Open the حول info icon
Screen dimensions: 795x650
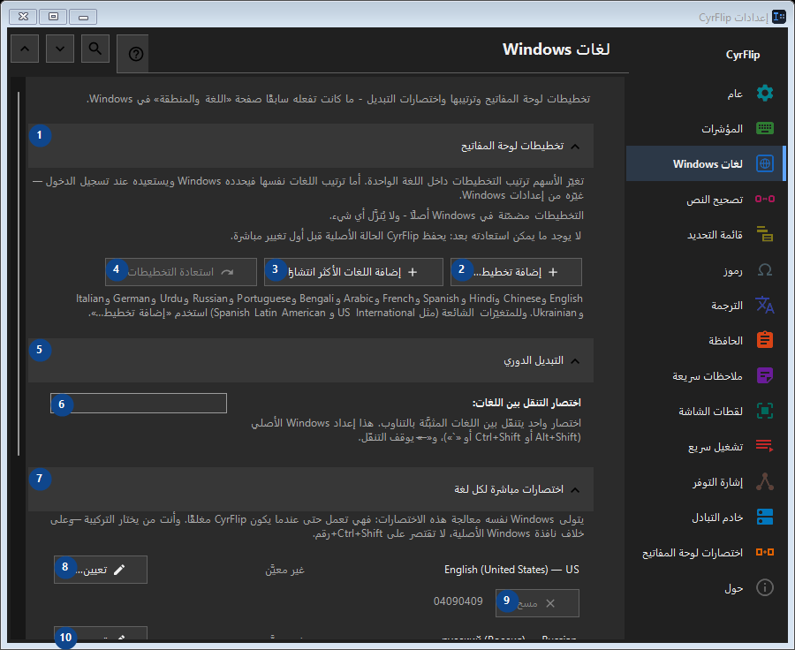[x=765, y=587]
